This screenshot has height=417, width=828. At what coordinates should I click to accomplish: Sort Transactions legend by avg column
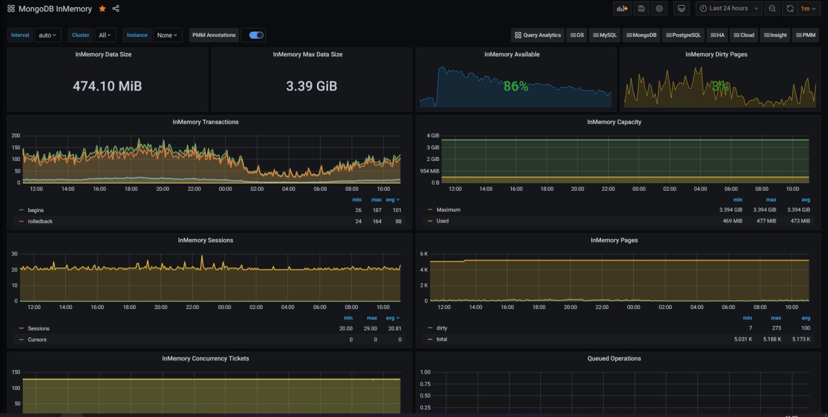click(x=393, y=200)
